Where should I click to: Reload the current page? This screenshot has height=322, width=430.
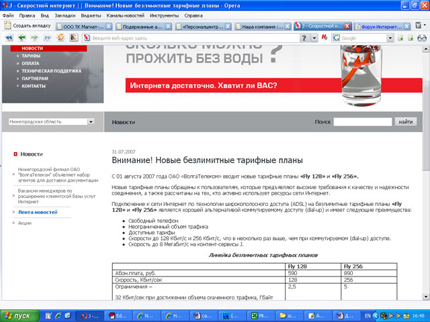(60, 38)
